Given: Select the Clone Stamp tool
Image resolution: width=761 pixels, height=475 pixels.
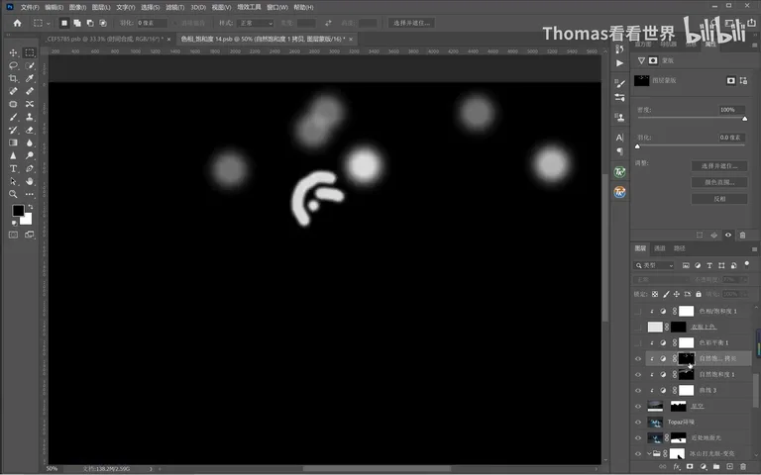Looking at the screenshot, I should click(x=30, y=117).
